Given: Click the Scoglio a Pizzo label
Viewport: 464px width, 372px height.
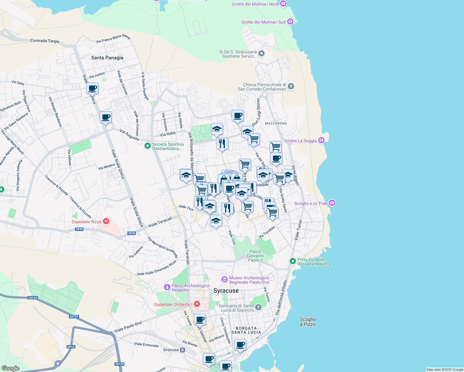Looking at the screenshot, I should coord(308,322).
